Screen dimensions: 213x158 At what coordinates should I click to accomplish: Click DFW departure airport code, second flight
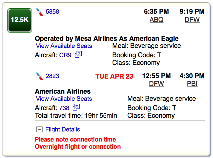[156, 84]
